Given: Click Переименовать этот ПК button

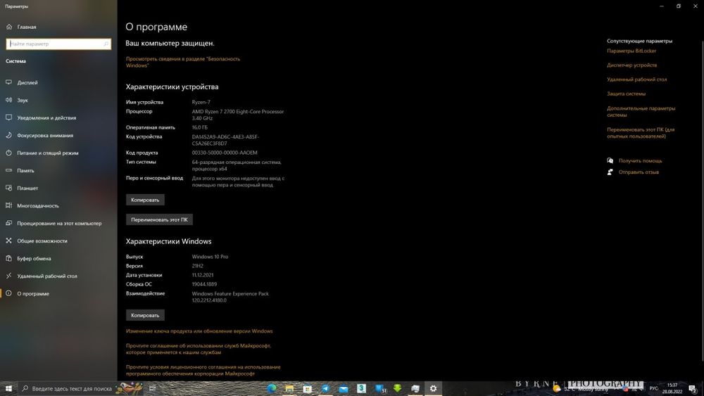Looking at the screenshot, I should [x=159, y=219].
